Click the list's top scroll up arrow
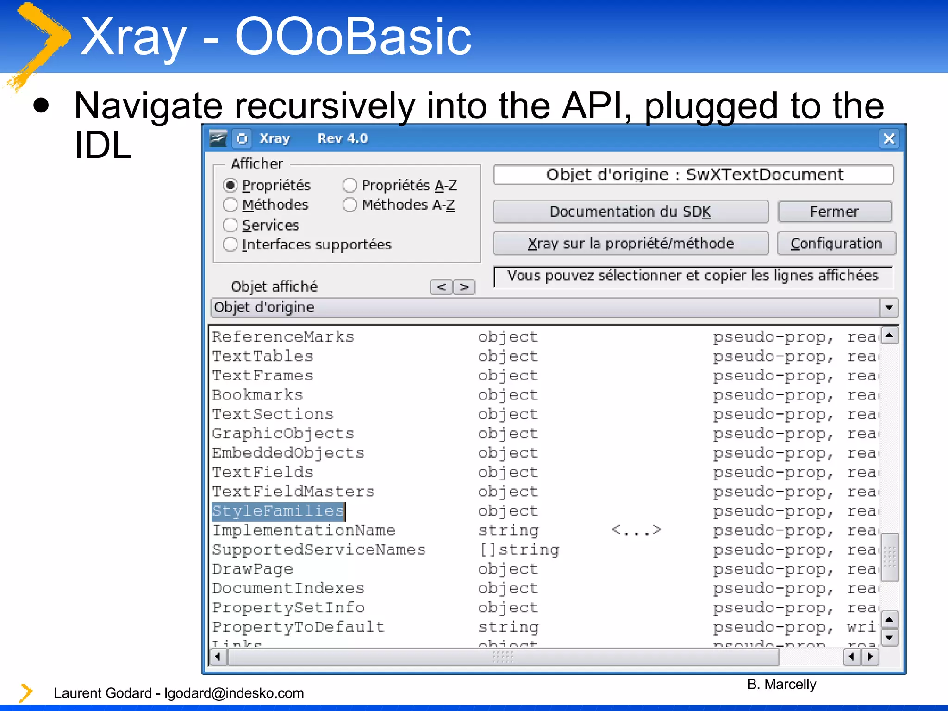Image resolution: width=948 pixels, height=711 pixels. point(889,335)
